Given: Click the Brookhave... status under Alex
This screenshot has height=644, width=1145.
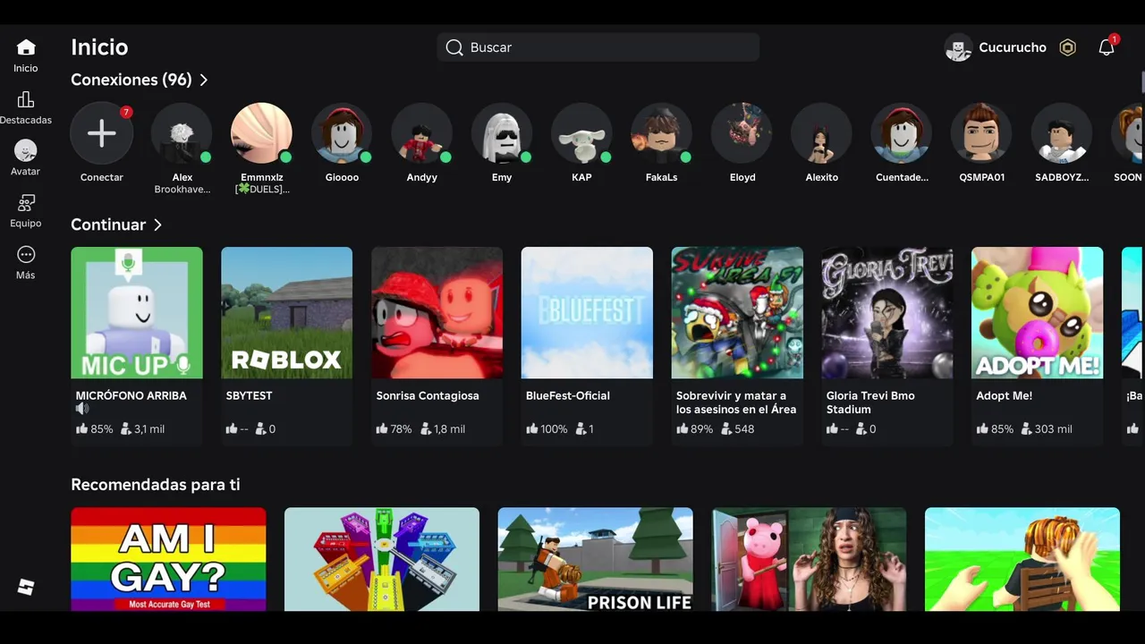Looking at the screenshot, I should point(182,190).
